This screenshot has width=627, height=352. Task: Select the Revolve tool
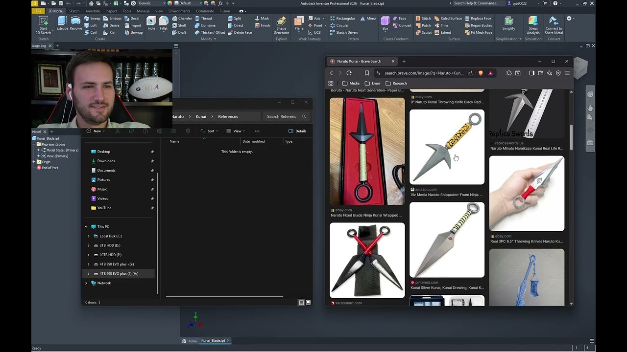[x=76, y=23]
